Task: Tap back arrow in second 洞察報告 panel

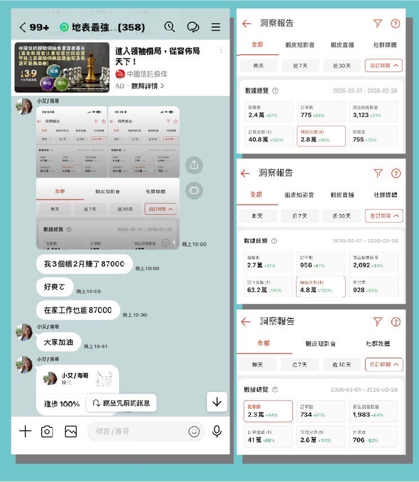Action: (x=245, y=174)
